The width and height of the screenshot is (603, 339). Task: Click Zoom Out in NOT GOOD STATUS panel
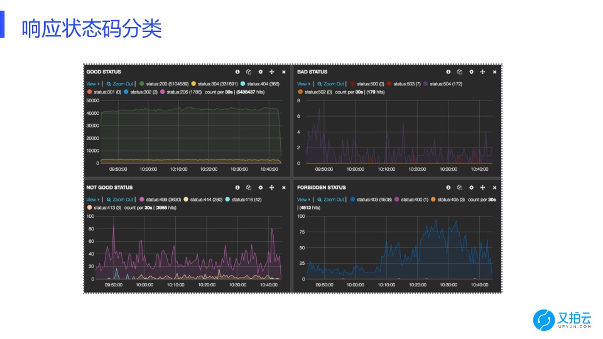pos(119,200)
